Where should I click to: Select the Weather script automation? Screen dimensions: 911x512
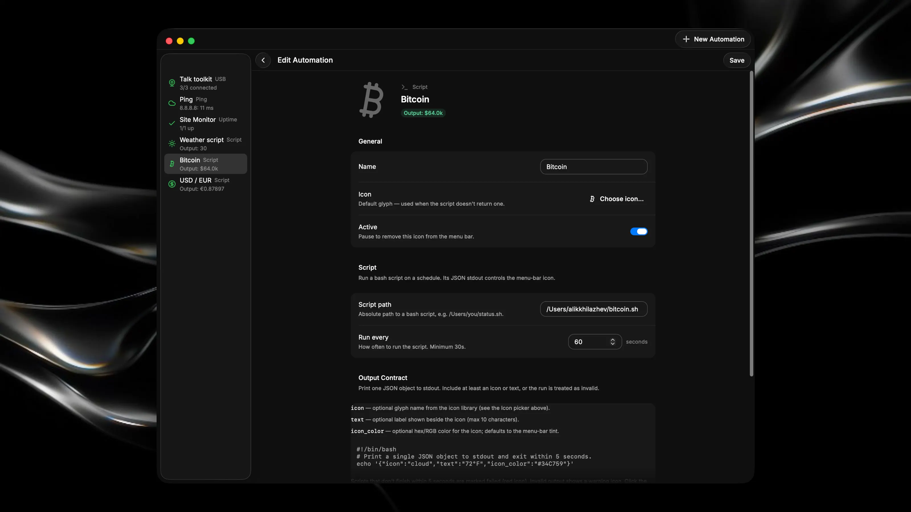tap(206, 143)
